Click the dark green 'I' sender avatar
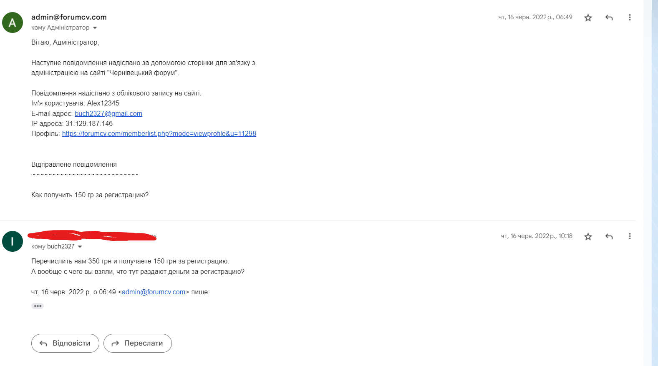The image size is (658, 366). pyautogui.click(x=13, y=241)
